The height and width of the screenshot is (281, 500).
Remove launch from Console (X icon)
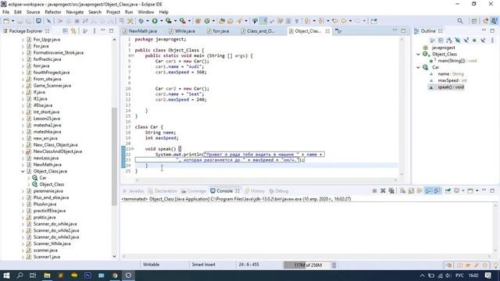pyautogui.click(x=383, y=190)
